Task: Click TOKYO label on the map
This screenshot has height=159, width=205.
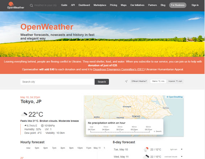Action: (x=136, y=116)
